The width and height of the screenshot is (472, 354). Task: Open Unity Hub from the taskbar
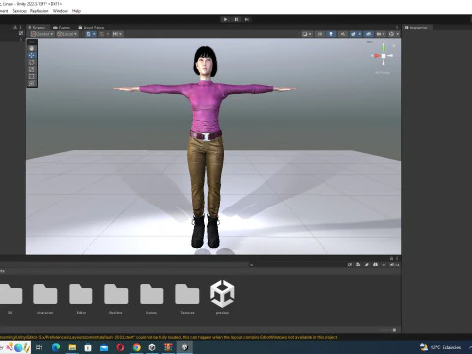click(x=152, y=347)
